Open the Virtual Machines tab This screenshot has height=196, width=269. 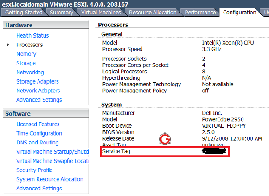(x=101, y=13)
